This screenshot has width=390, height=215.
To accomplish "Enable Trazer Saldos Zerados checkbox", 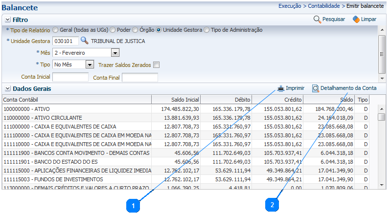I will tap(157, 64).
